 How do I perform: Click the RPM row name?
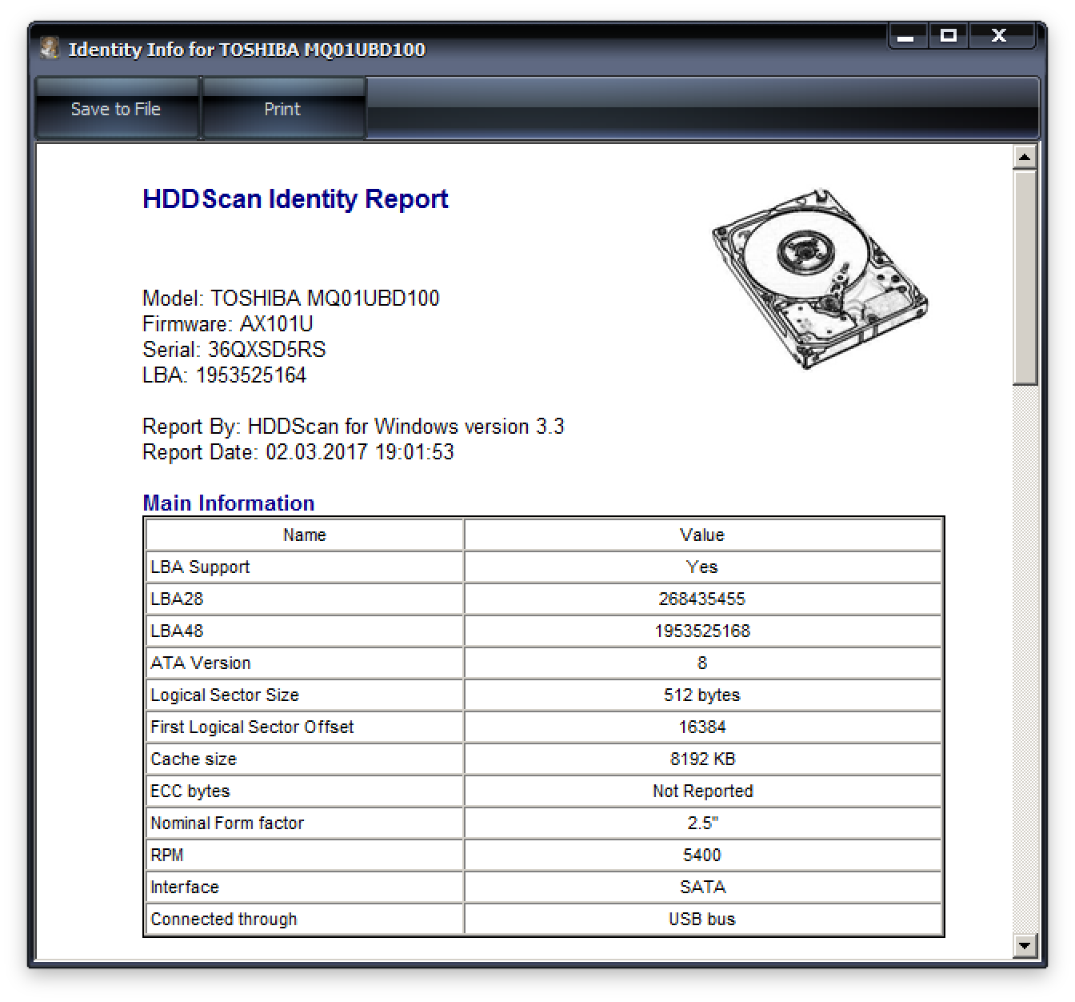(x=305, y=855)
